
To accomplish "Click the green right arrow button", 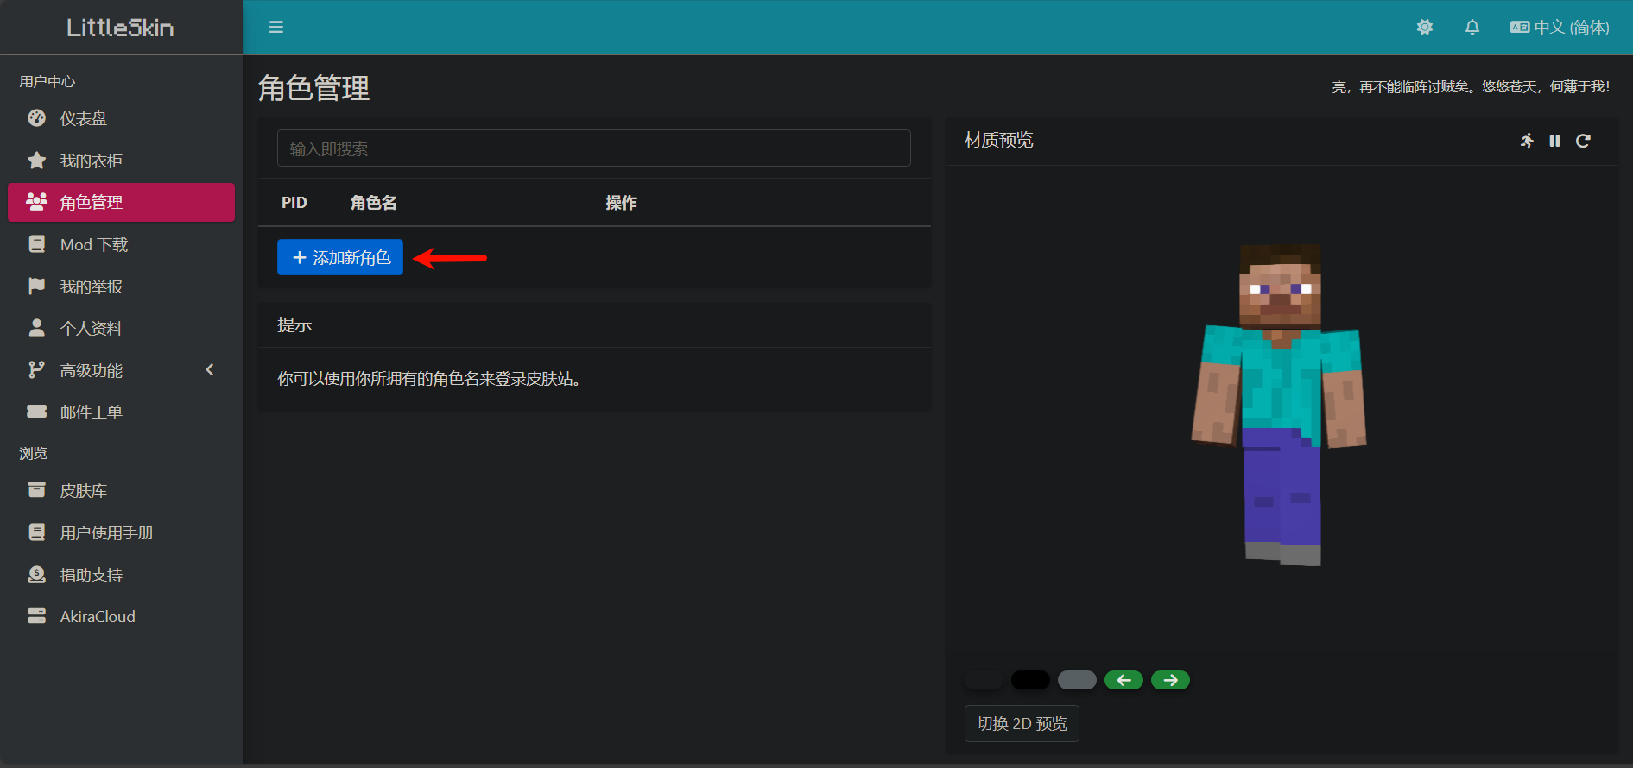I will tap(1170, 680).
